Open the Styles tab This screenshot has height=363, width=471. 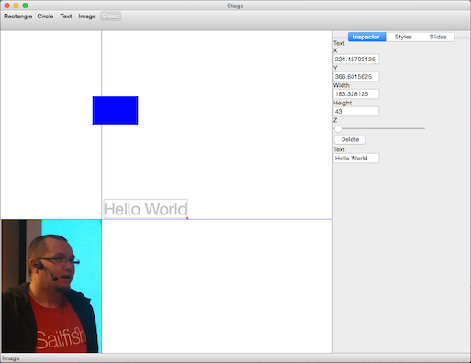pyautogui.click(x=403, y=37)
